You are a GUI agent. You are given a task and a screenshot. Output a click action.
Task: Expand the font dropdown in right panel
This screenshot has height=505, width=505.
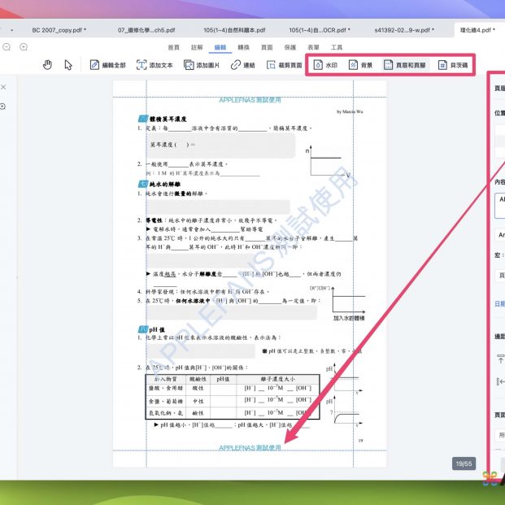click(499, 234)
